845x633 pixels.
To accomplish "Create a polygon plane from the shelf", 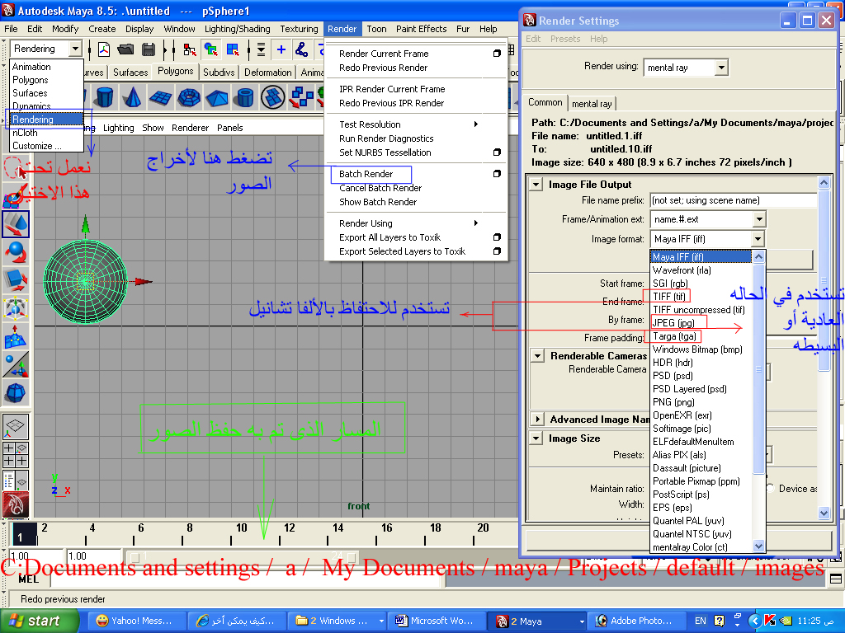I will [160, 97].
